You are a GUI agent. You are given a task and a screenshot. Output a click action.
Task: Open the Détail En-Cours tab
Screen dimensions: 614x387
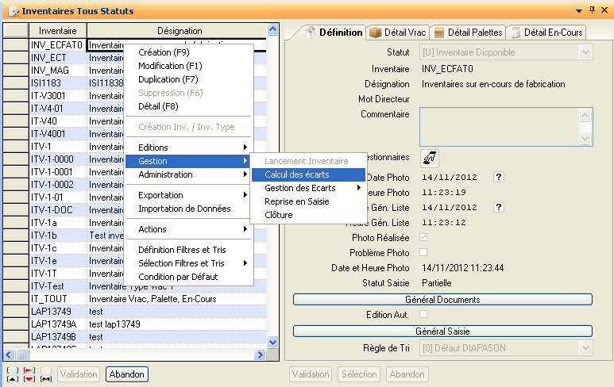tap(546, 33)
